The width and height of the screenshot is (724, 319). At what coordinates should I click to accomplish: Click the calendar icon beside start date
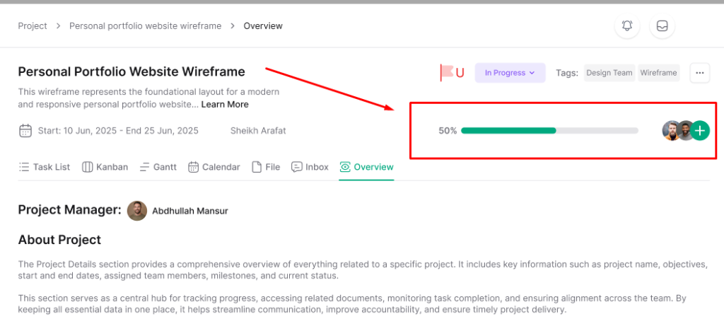tap(25, 131)
